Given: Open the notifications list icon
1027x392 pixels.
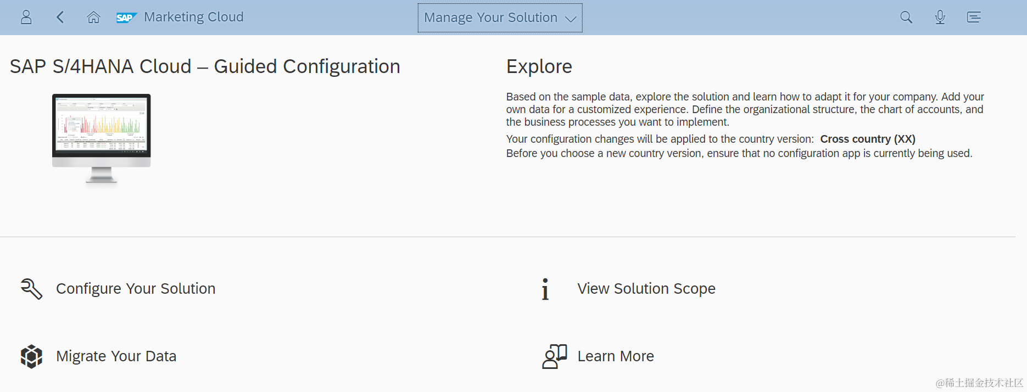Looking at the screenshot, I should [974, 18].
